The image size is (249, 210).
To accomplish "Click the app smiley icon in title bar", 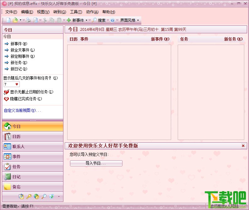I will point(4,3).
